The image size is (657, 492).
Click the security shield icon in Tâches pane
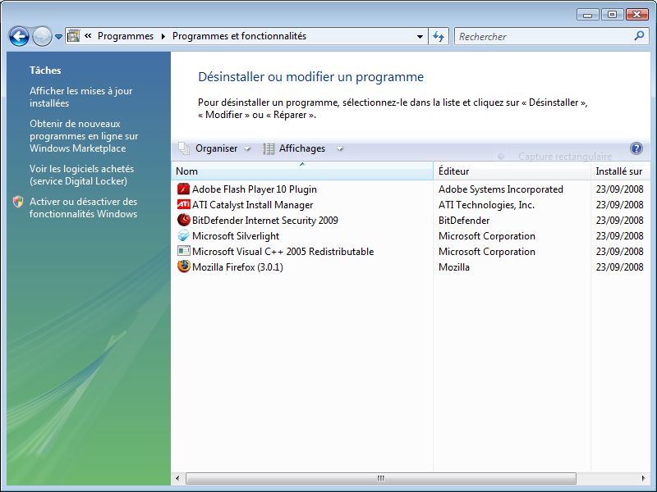click(x=18, y=202)
